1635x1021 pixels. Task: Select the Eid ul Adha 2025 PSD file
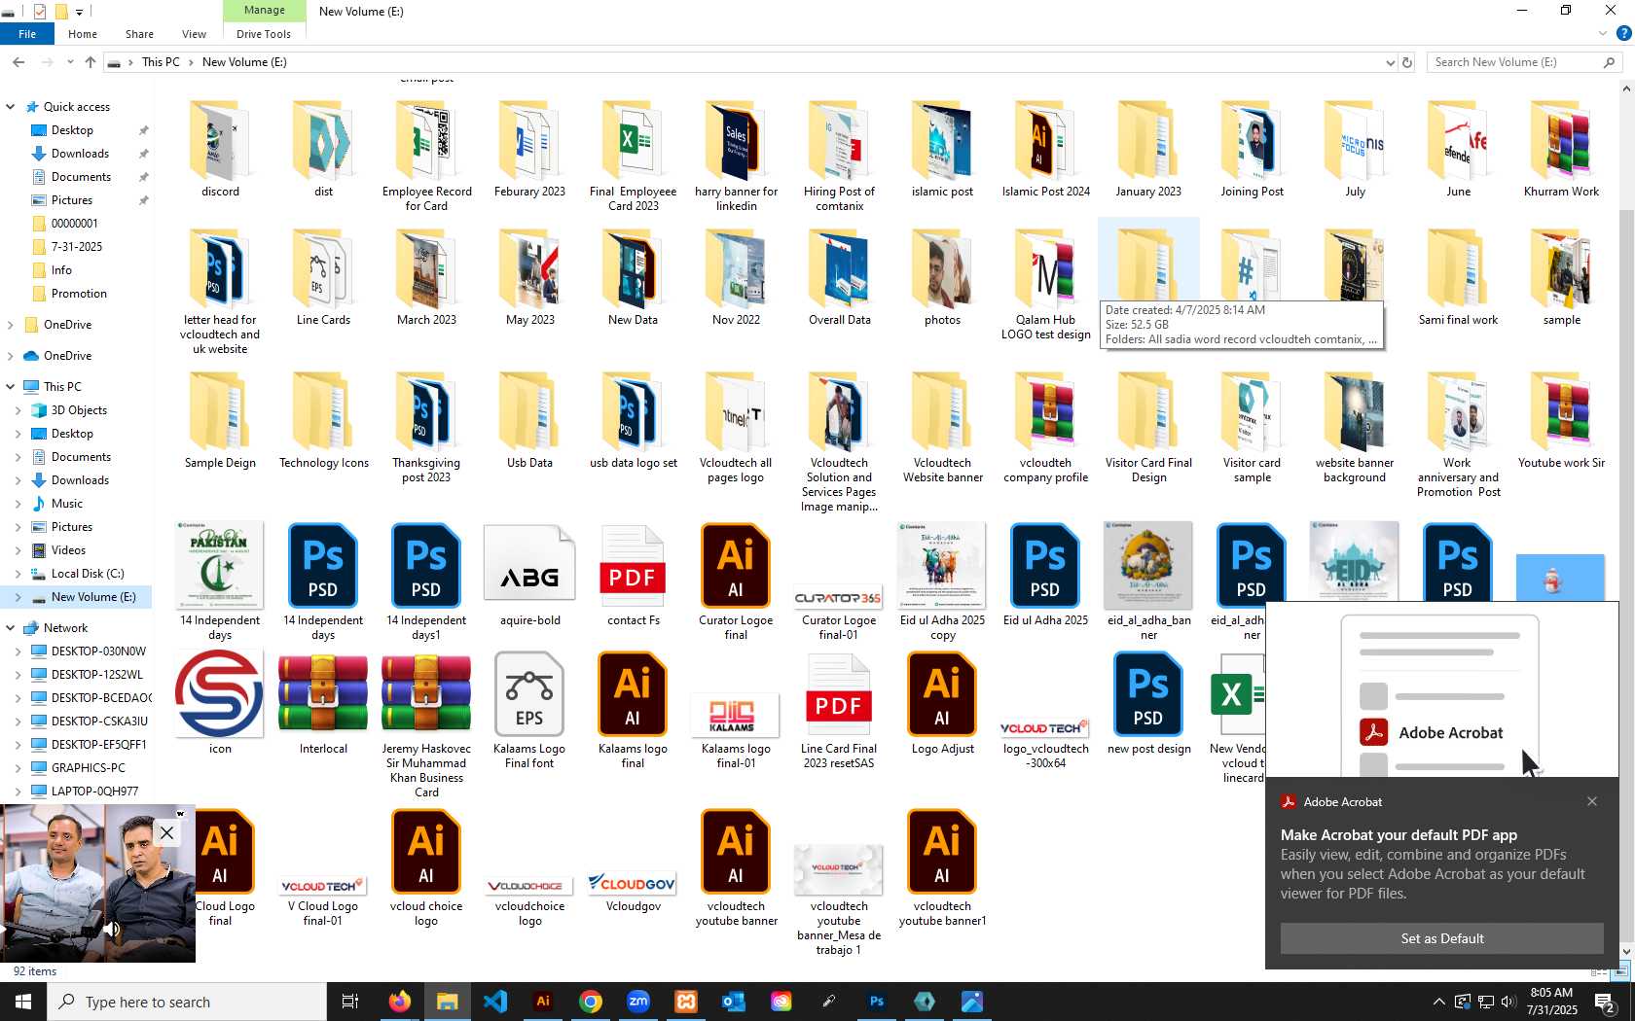tap(1045, 574)
